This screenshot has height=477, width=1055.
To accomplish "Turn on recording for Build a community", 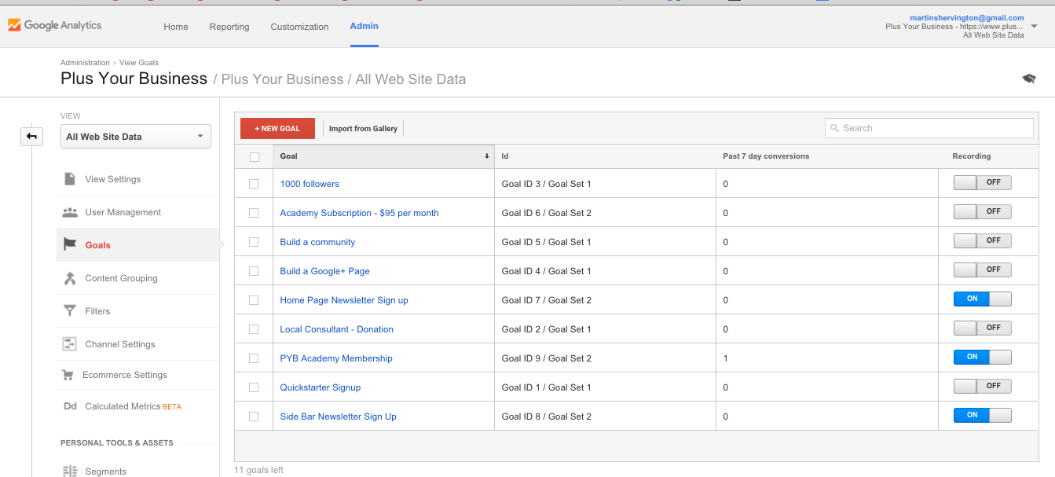I will (x=983, y=240).
